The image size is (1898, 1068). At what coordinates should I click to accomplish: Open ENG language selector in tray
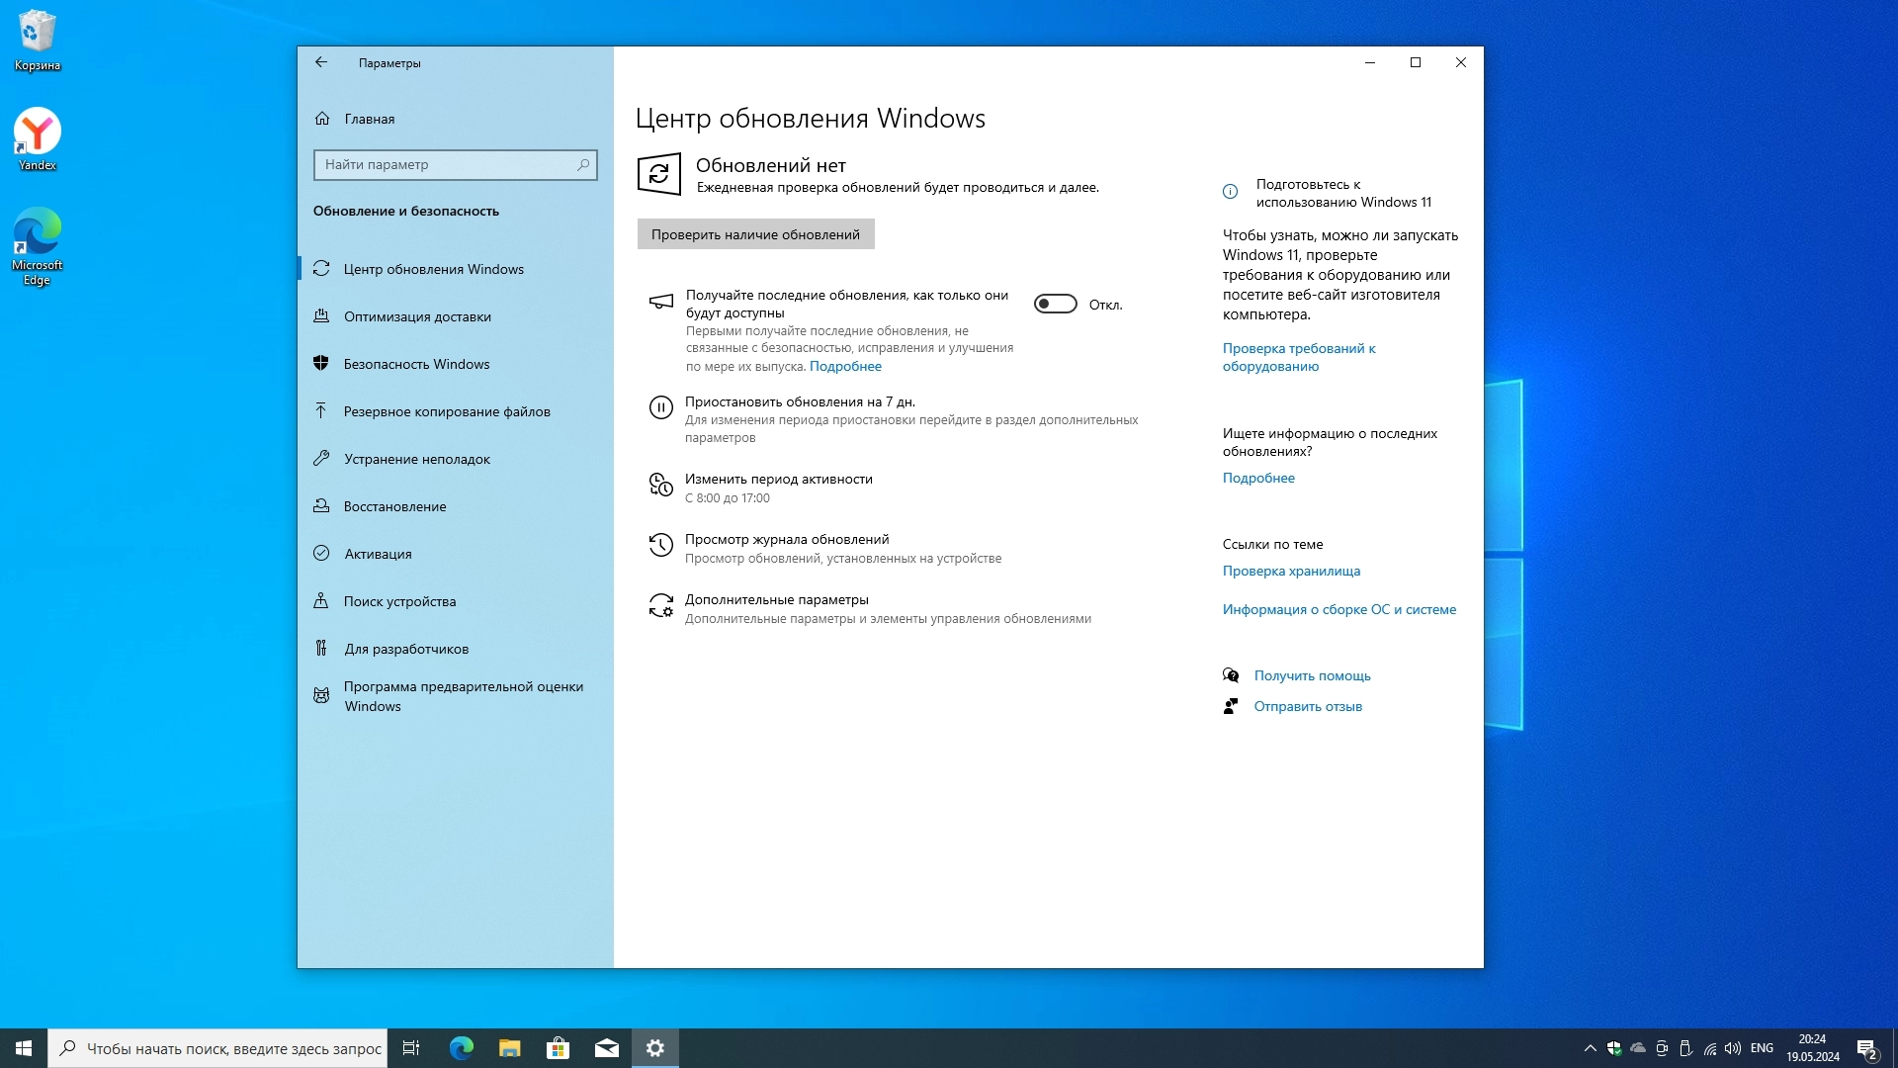coord(1762,1048)
